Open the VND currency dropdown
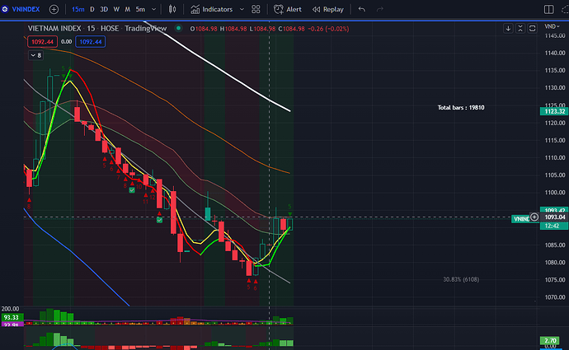 [x=552, y=26]
